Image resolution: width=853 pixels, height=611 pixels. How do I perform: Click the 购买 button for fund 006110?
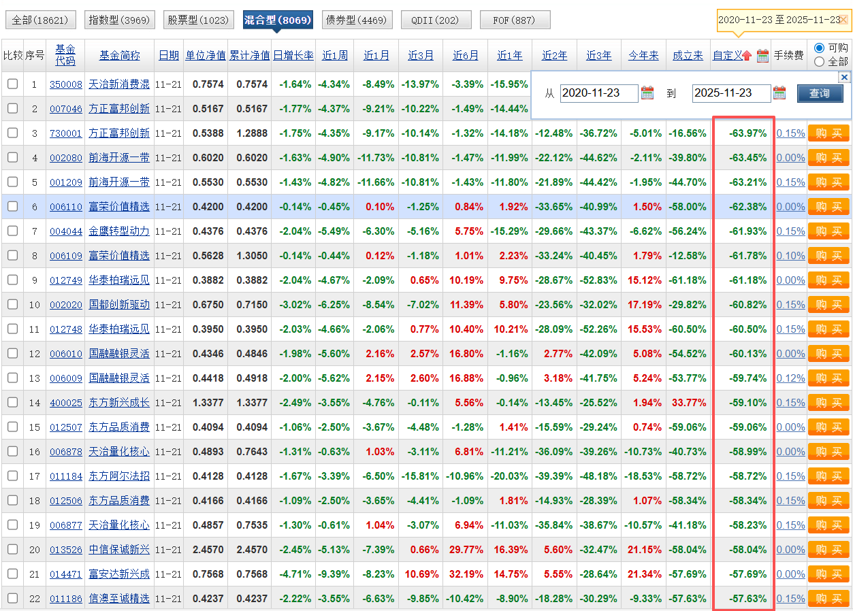tap(828, 207)
